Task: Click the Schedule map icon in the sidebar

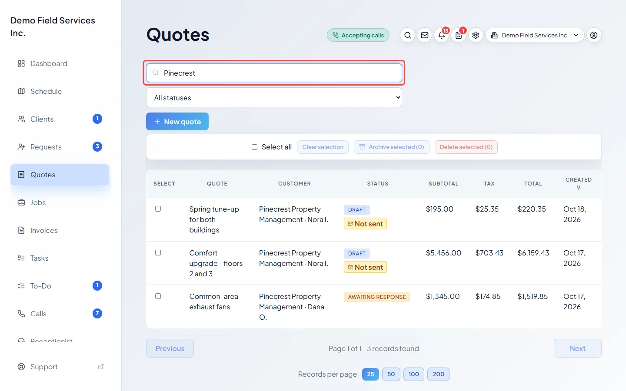Action: [x=21, y=91]
